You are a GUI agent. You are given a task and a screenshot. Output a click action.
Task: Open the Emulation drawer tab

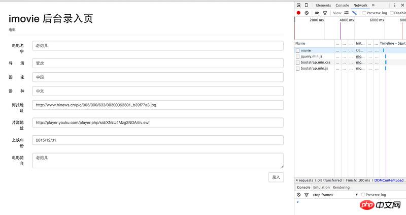pos(321,187)
